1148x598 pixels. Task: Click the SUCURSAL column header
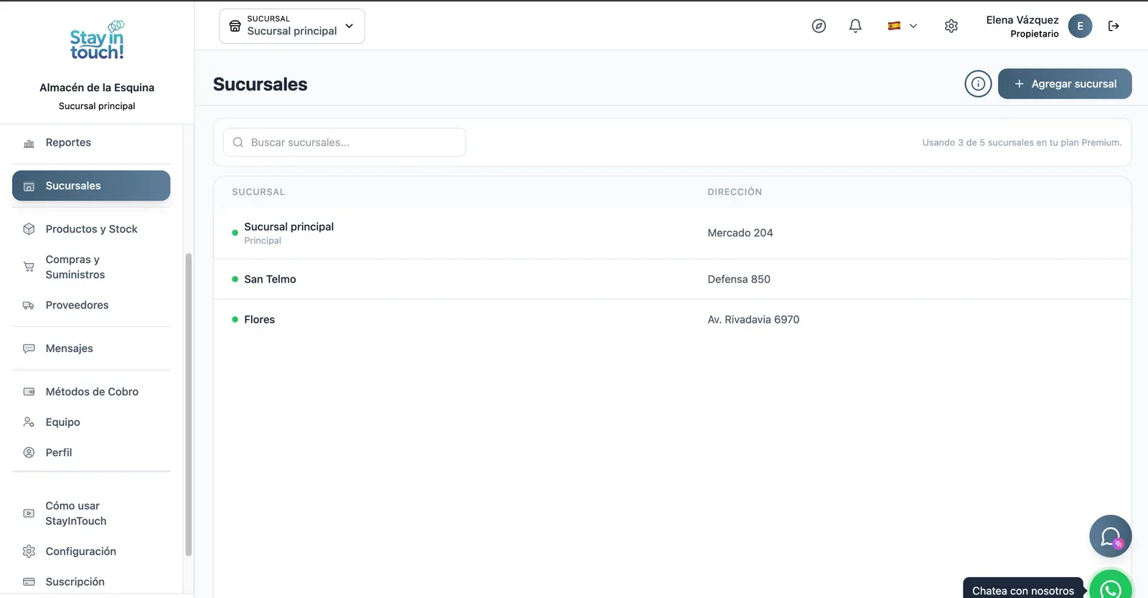coord(258,192)
